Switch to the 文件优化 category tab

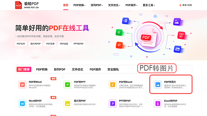pos(77,69)
